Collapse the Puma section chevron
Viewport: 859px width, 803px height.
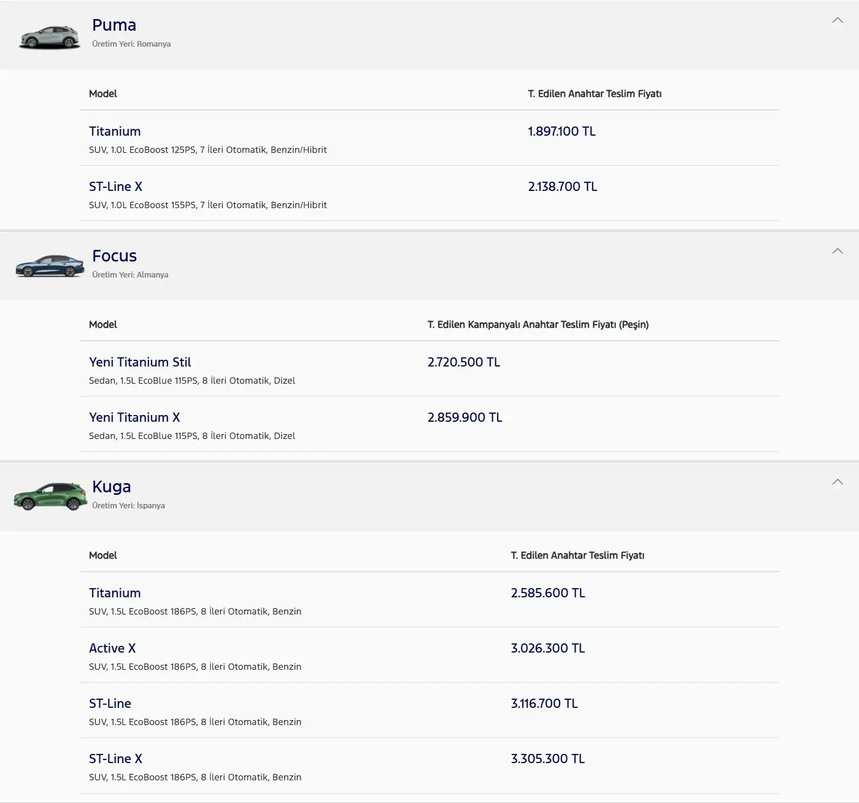pos(838,20)
